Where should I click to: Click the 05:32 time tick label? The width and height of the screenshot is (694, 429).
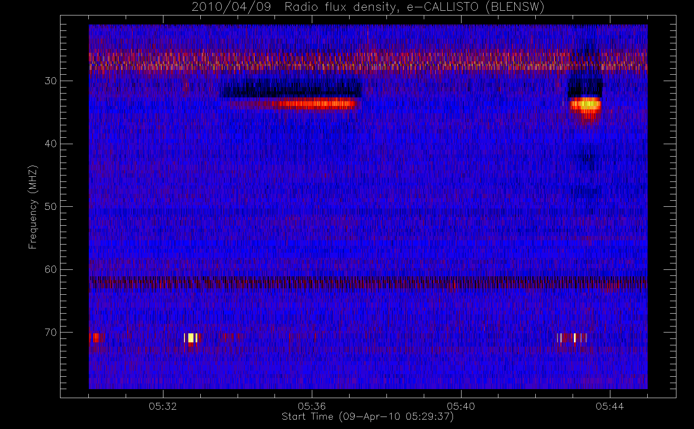163,406
